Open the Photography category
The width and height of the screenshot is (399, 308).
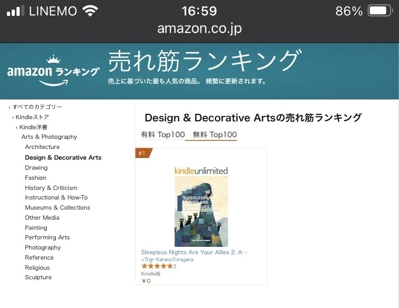(x=43, y=247)
